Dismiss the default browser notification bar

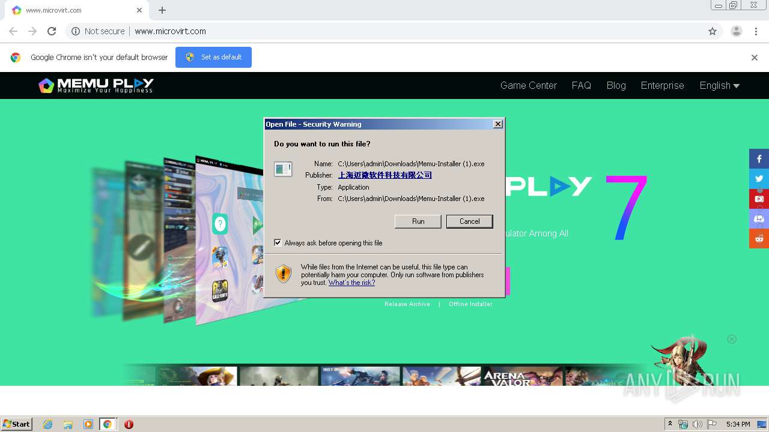(x=754, y=58)
